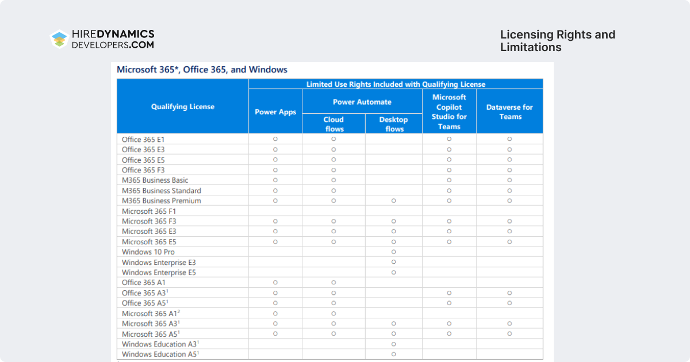
Task: Click the Power Apps circle for Office 365 E1
Action: (x=275, y=139)
